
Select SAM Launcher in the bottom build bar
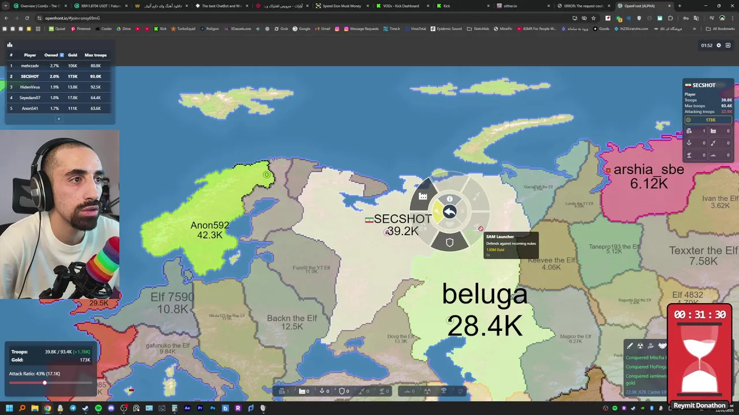point(383,391)
